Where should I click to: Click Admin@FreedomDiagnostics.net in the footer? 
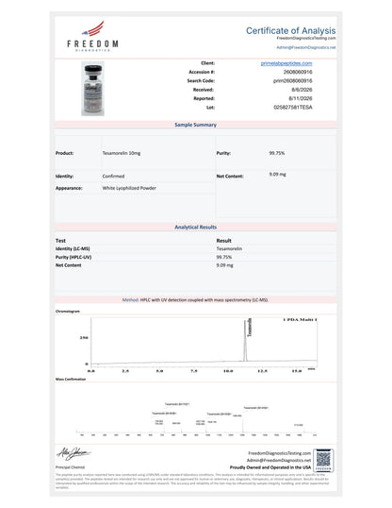tap(279, 460)
